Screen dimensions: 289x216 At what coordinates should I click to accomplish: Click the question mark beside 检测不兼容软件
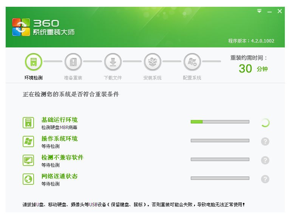[265, 160]
